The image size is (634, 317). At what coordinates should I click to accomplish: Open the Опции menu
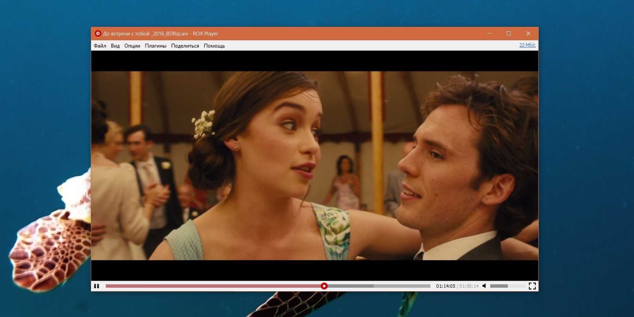pos(132,46)
